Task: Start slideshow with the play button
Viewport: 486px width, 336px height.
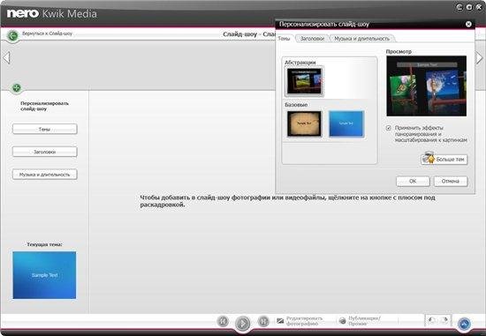Action: (x=243, y=324)
